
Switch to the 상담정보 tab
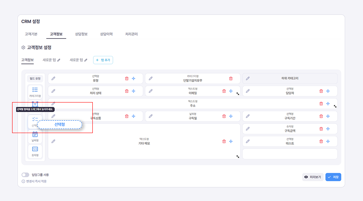pyautogui.click(x=81, y=34)
